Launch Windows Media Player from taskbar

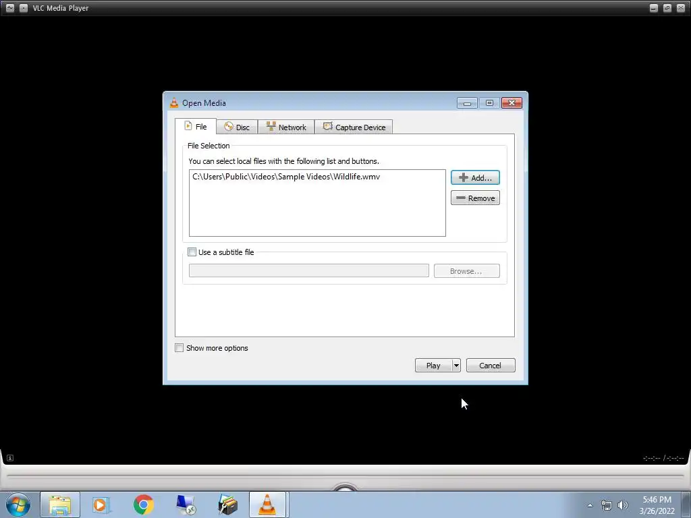pyautogui.click(x=101, y=505)
